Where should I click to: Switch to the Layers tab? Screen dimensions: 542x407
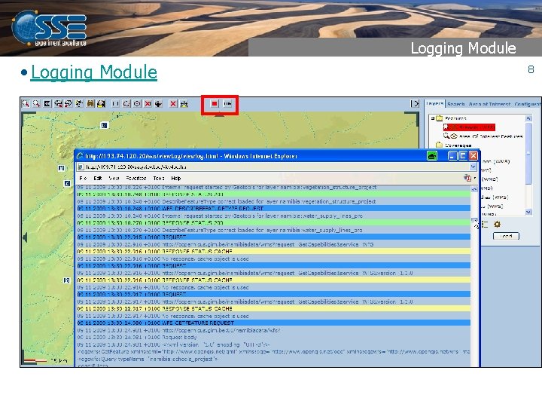click(434, 103)
